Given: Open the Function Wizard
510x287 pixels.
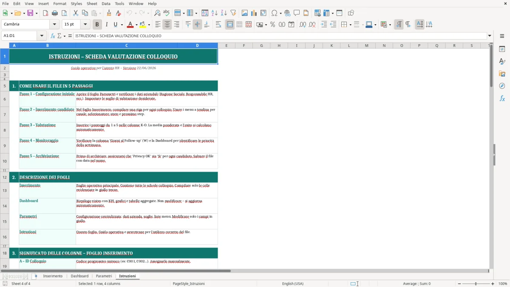Looking at the screenshot, I should click(53, 36).
